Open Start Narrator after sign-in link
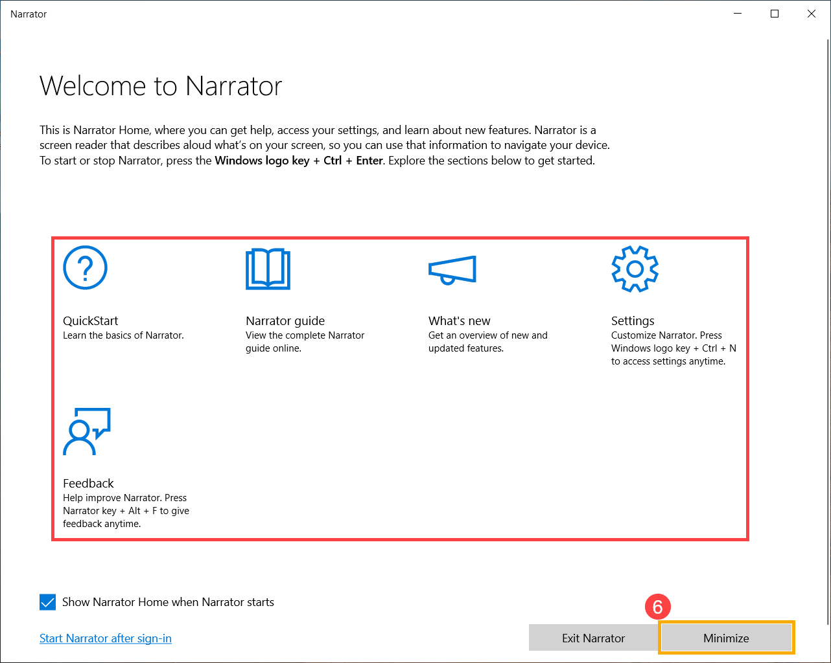This screenshot has height=663, width=831. click(x=106, y=638)
